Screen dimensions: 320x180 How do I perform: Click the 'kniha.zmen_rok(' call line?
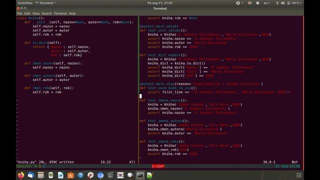pyautogui.click(x=168, y=150)
